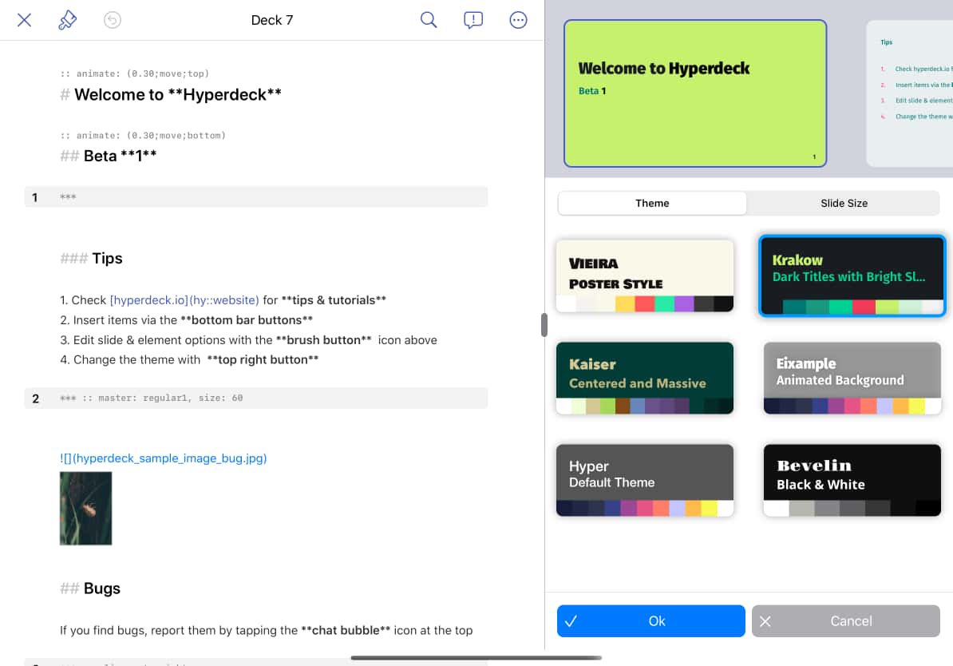Confirm theme with the Ok button
The image size is (953, 666).
point(651,621)
